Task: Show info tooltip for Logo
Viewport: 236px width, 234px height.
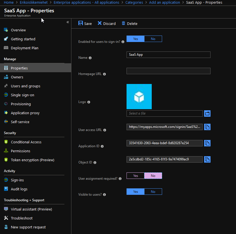Action: pos(89,102)
